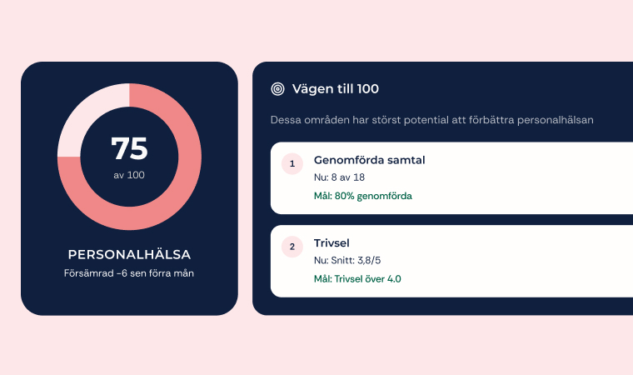Click the Personalhälsa score card
This screenshot has height=375, width=633.
(129, 188)
